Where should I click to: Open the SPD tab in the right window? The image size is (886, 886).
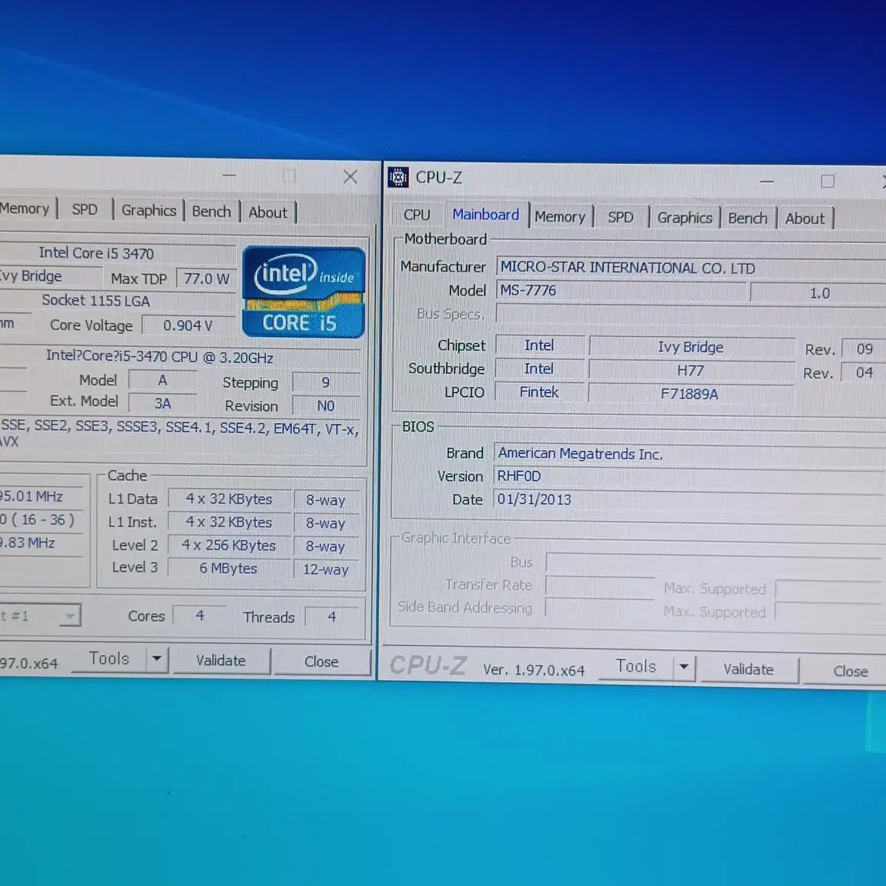point(621,218)
